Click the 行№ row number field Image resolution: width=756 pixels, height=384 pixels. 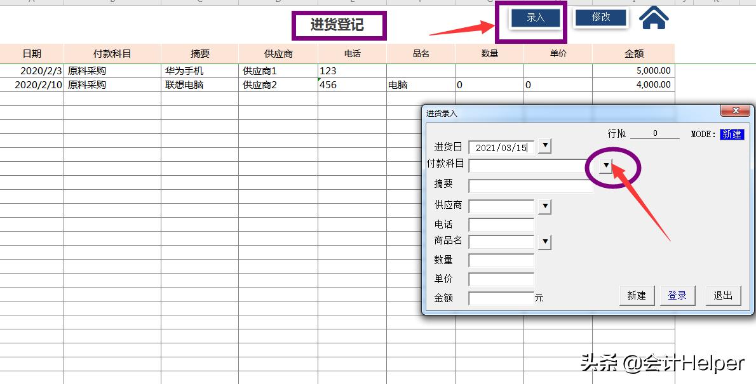pyautogui.click(x=656, y=133)
